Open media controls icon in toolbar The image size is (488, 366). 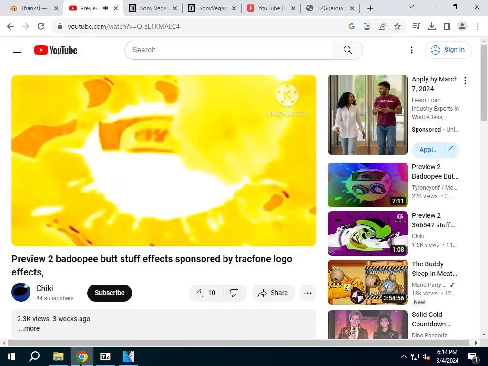(416, 27)
